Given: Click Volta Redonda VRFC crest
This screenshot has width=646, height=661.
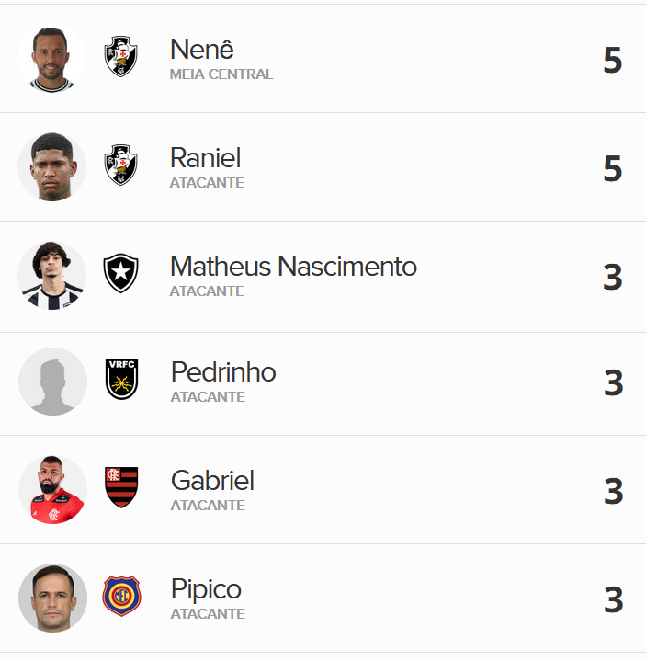Looking at the screenshot, I should click(121, 379).
